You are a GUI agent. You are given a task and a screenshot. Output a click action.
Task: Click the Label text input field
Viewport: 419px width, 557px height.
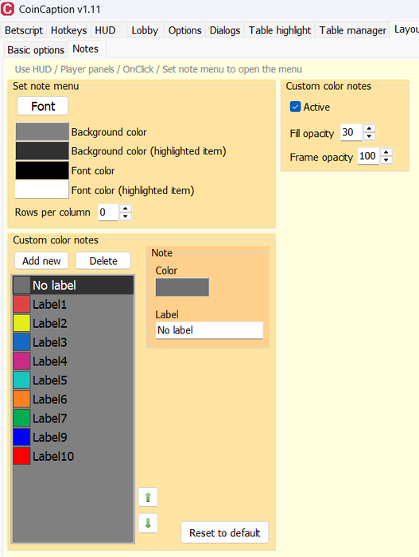[x=209, y=330]
